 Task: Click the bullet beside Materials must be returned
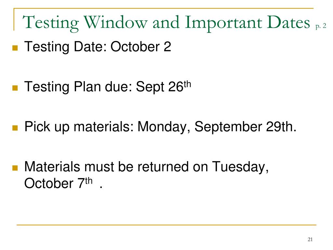(15, 168)
